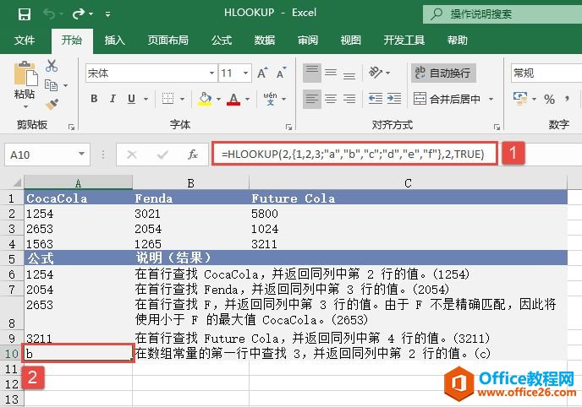
Task: Click the 自动换行 wrap text button
Action: 442,73
